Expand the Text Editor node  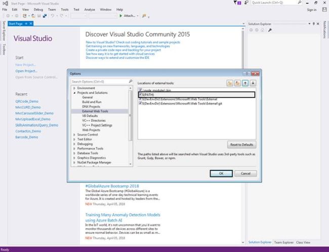tap(74, 139)
